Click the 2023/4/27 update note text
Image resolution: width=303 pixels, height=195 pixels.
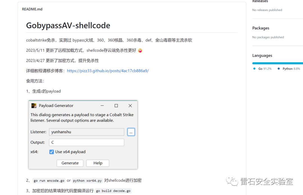point(62,61)
